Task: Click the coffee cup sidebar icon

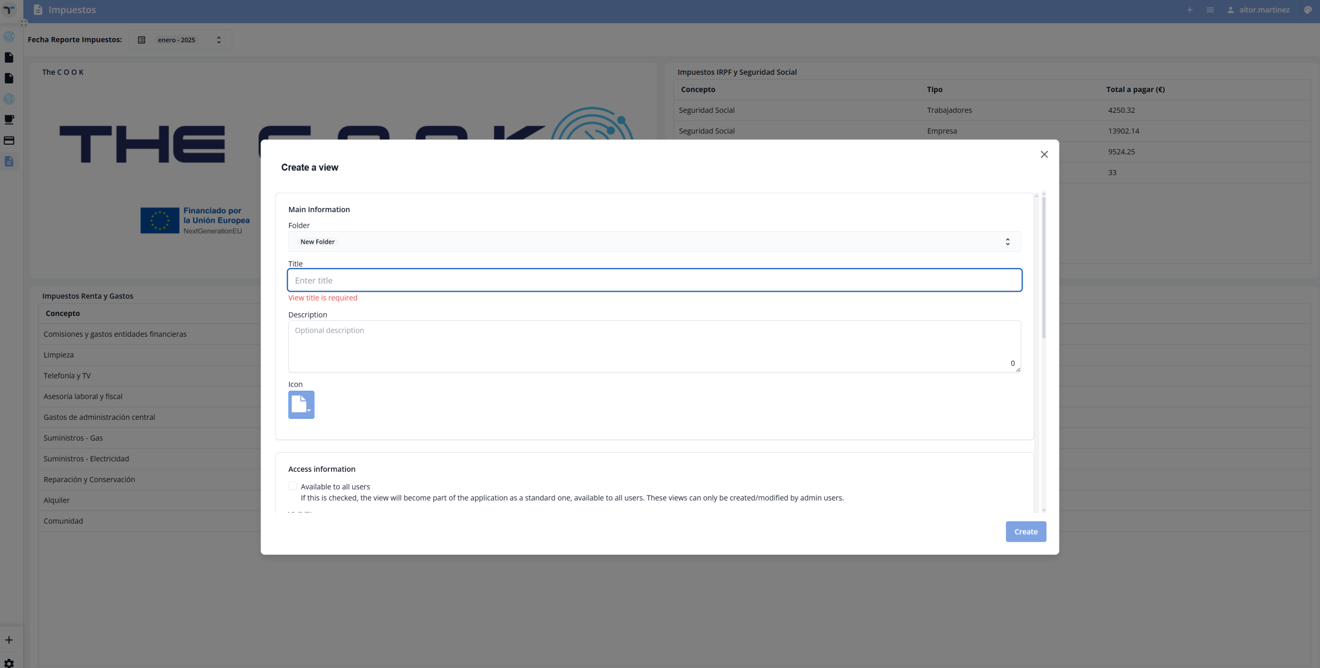Action: coord(9,119)
